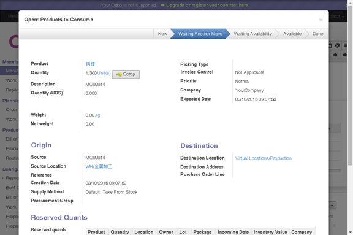The image size is (353, 235).
Task: Select the Done status stage
Action: pyautogui.click(x=317, y=34)
